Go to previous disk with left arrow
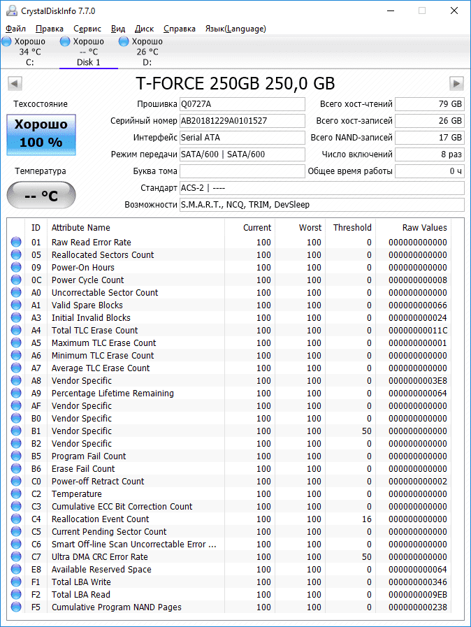The height and width of the screenshot is (627, 471). [14, 84]
